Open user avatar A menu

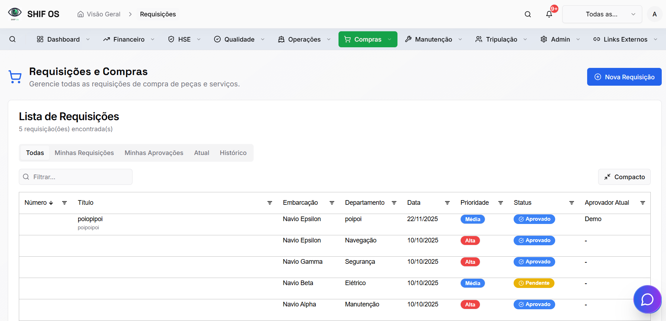pos(654,14)
